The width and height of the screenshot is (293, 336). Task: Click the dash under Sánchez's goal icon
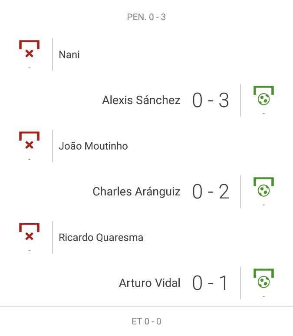pos(263,114)
